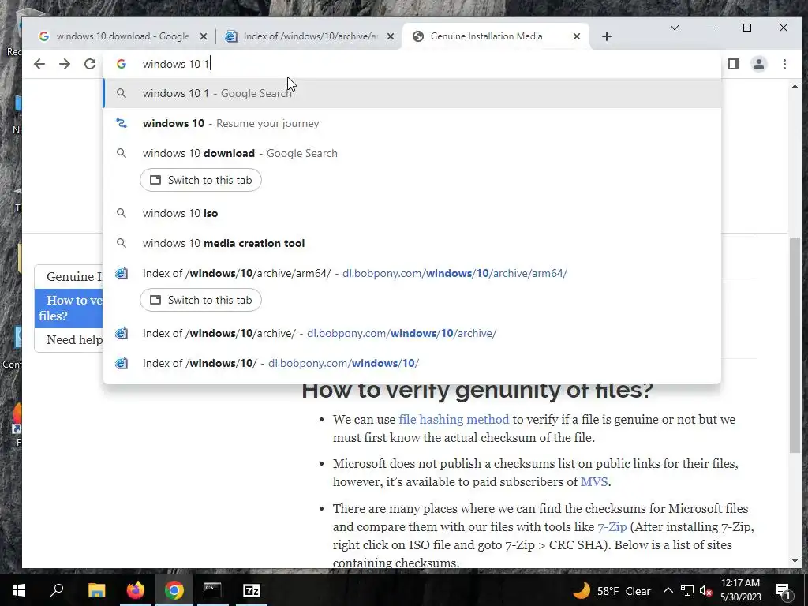Click the page vertical scrollbar thumb
Viewport: 808px width, 606px height.
click(795, 344)
